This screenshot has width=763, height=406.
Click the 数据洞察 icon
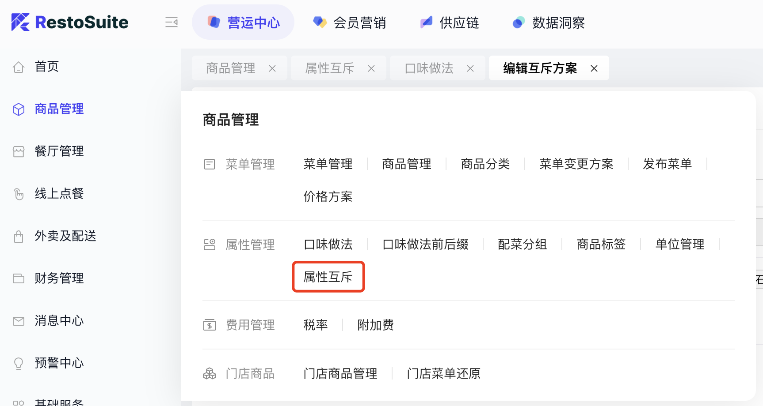[x=519, y=22]
